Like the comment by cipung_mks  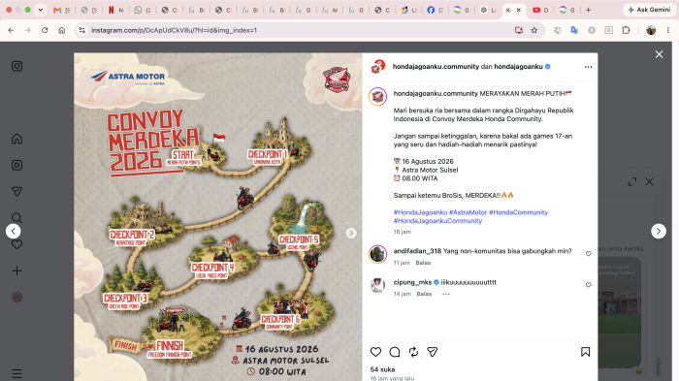point(589,285)
